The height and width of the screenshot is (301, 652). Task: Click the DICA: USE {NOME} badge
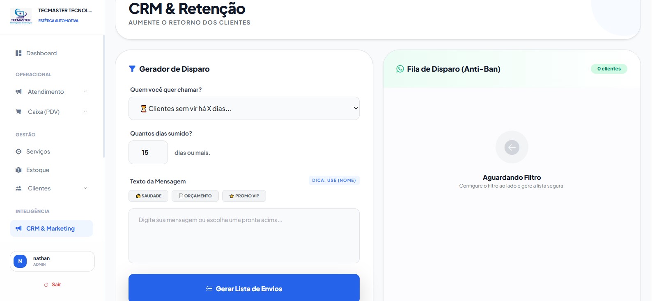(334, 180)
